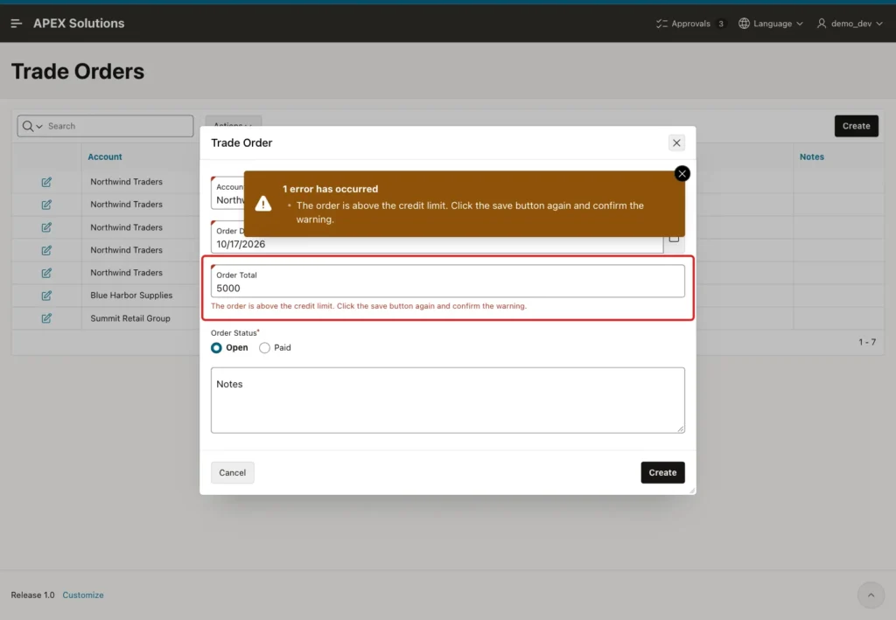Sort by the Account column header
This screenshot has height=620, width=896.
(x=105, y=157)
